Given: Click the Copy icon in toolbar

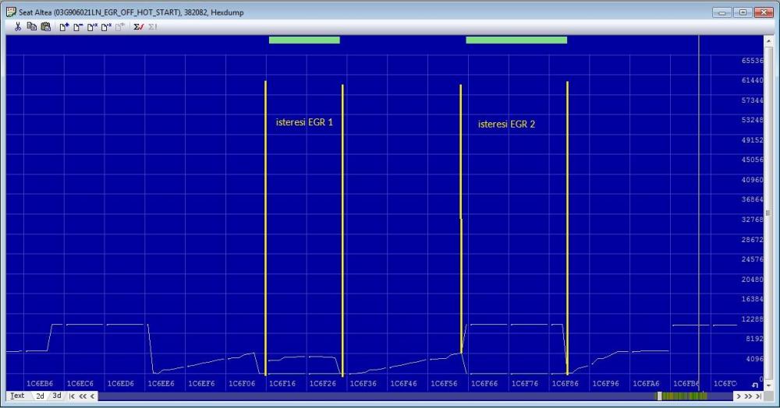Looking at the screenshot, I should 32,26.
